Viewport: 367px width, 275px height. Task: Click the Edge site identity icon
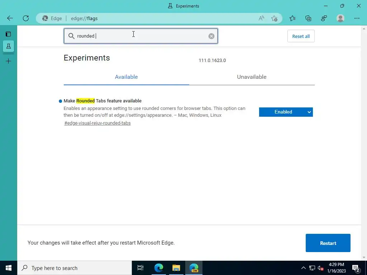(45, 18)
